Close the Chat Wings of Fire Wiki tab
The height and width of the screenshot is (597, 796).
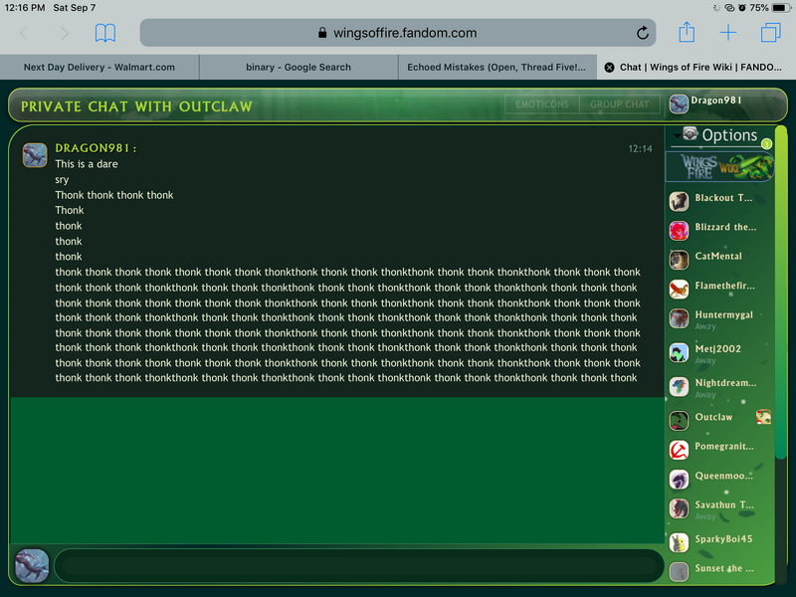point(609,67)
